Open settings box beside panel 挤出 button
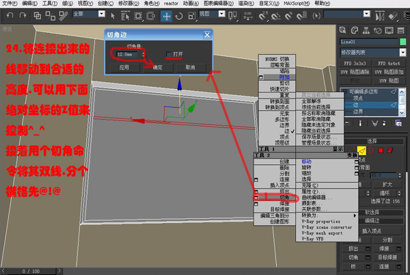This screenshot has height=275, width=410. click(368, 248)
